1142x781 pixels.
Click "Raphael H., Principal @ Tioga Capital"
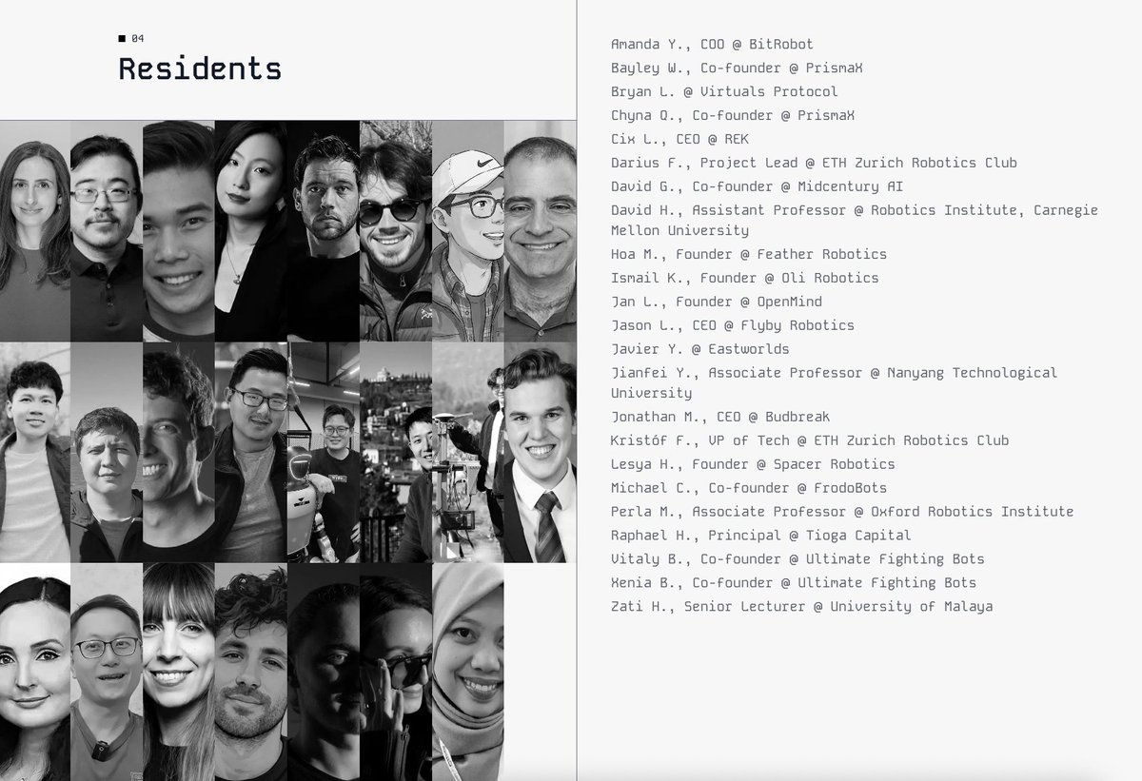click(x=760, y=536)
